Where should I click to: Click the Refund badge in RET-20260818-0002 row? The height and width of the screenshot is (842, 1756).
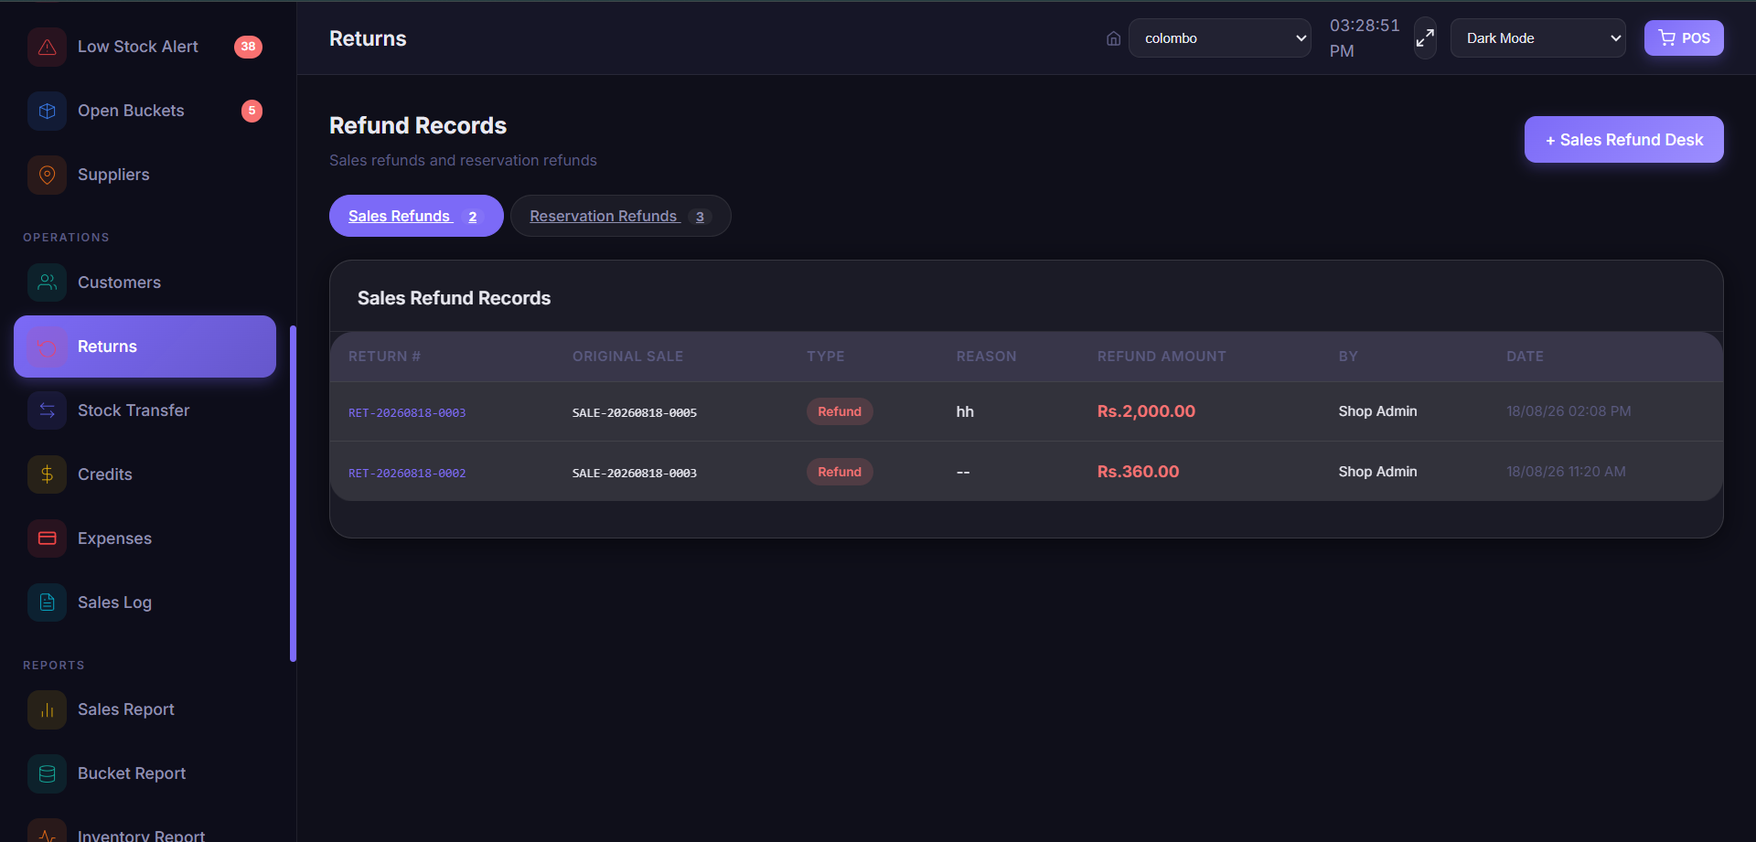(840, 472)
